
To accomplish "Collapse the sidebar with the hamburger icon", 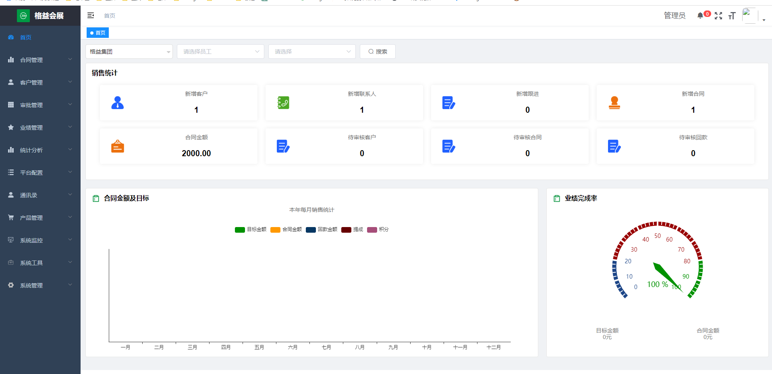I will pos(91,15).
